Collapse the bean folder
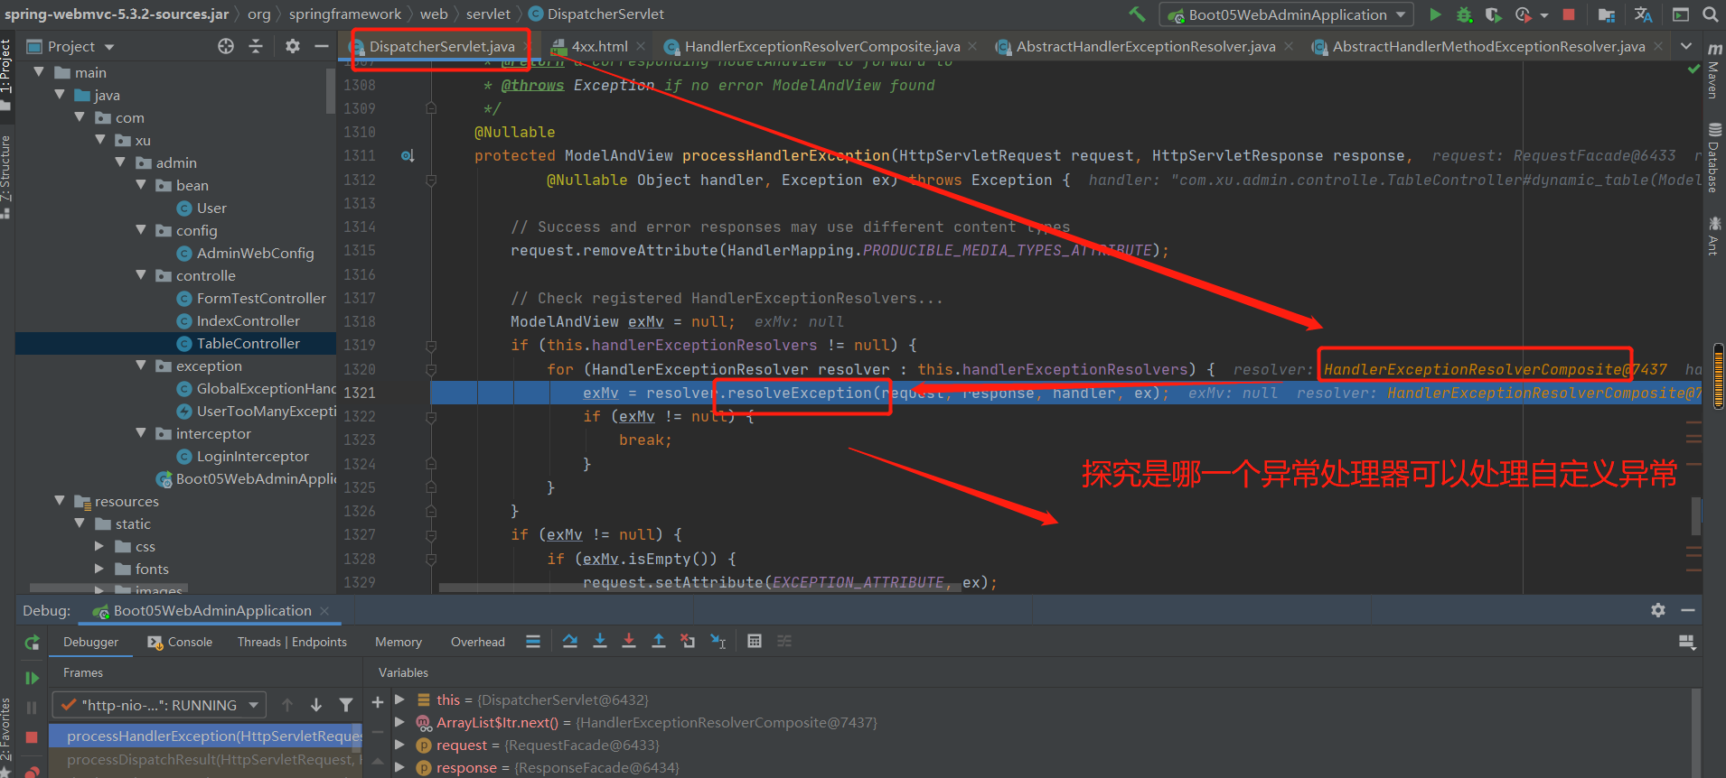The image size is (1726, 778). pos(141,185)
